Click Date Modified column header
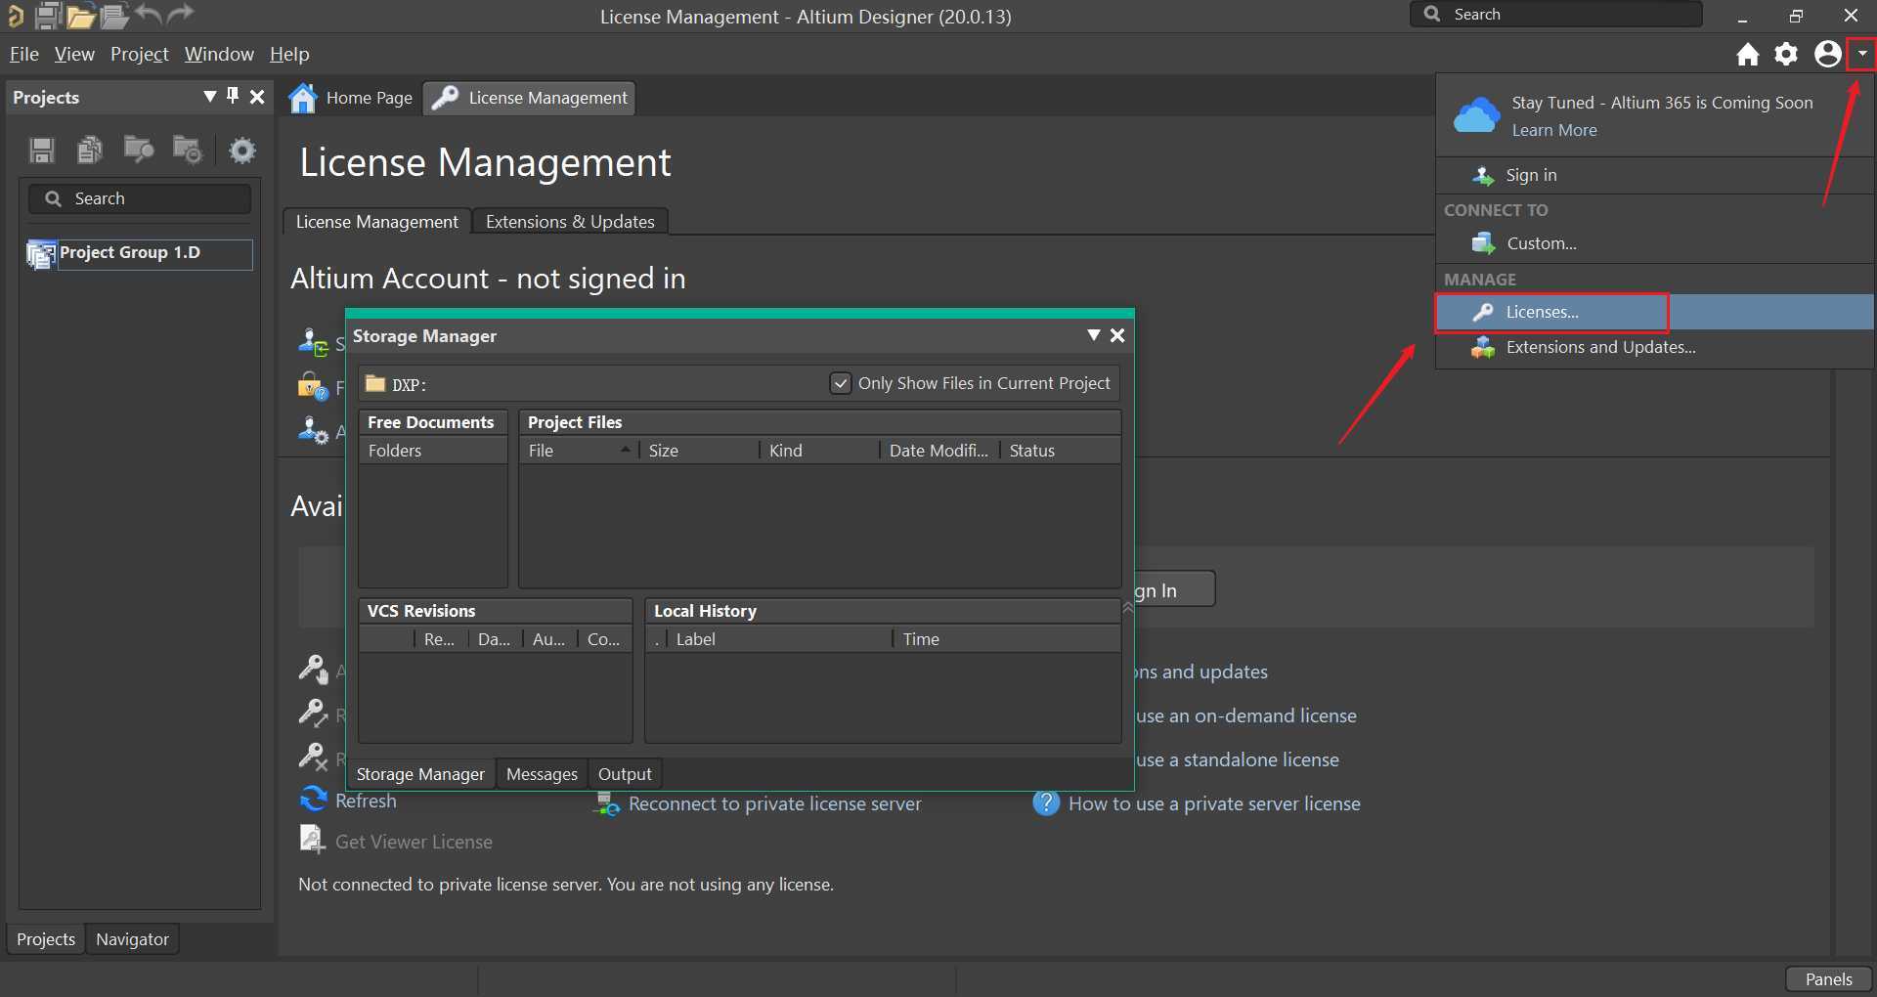 [x=938, y=451]
